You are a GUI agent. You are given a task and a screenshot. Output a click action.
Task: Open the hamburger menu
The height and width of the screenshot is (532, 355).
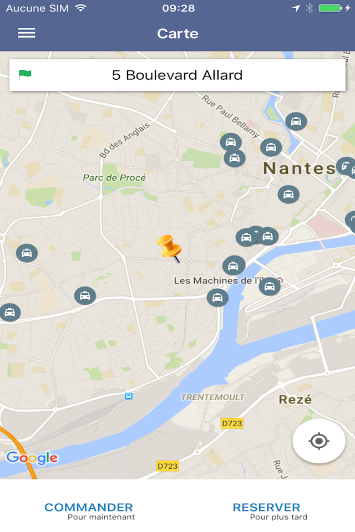tap(27, 33)
